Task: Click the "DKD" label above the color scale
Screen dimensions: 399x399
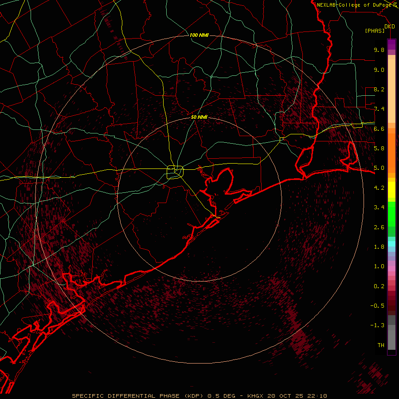Action: point(390,27)
